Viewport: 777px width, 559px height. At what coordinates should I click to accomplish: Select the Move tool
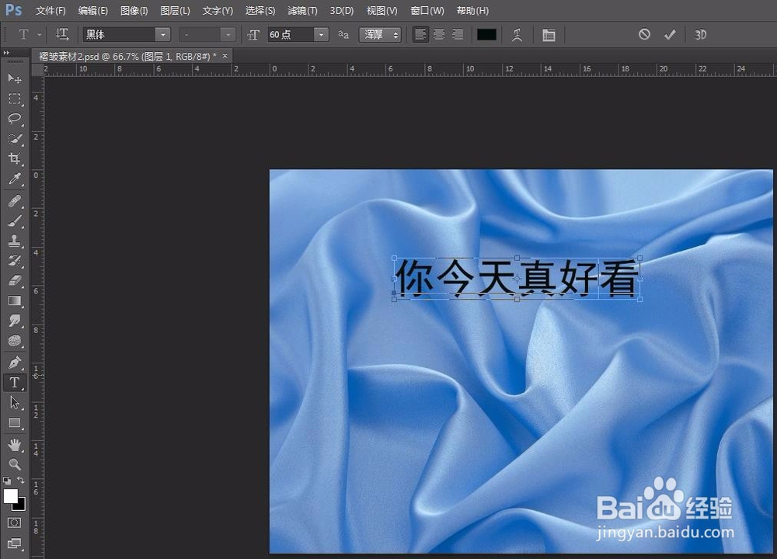point(13,78)
